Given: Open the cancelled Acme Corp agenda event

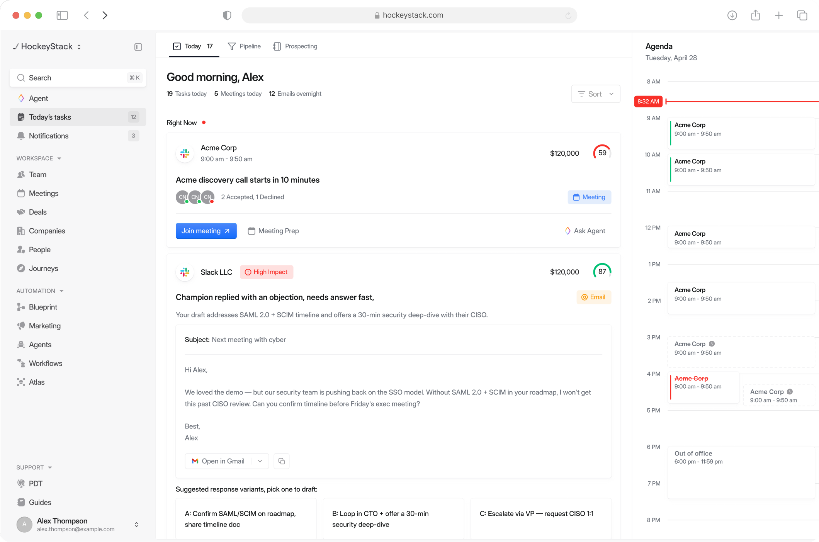Looking at the screenshot, I should tap(703, 387).
